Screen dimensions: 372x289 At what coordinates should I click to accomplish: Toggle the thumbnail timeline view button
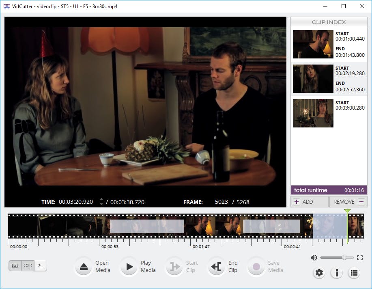pyautogui.click(x=15, y=265)
